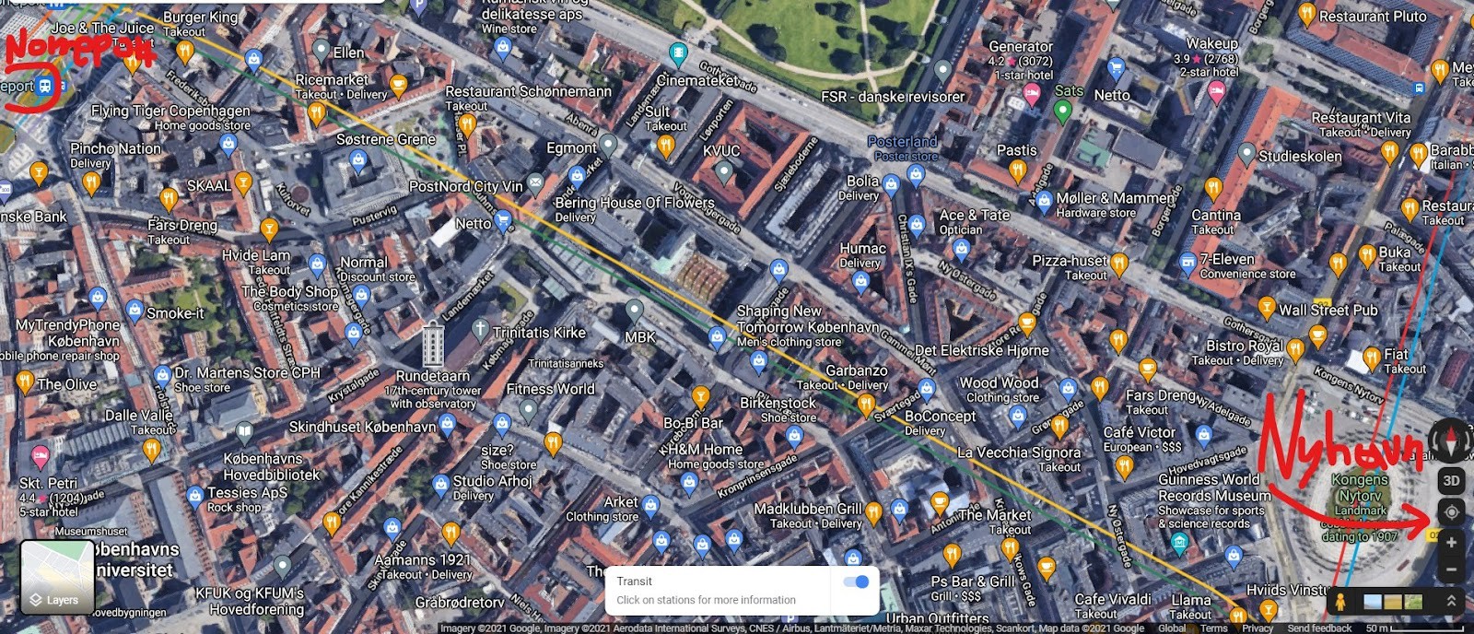Open the SKAAL bar pin

coord(243,183)
